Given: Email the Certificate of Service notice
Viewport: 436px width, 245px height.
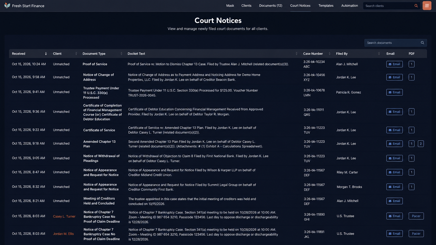Looking at the screenshot, I should 394,130.
